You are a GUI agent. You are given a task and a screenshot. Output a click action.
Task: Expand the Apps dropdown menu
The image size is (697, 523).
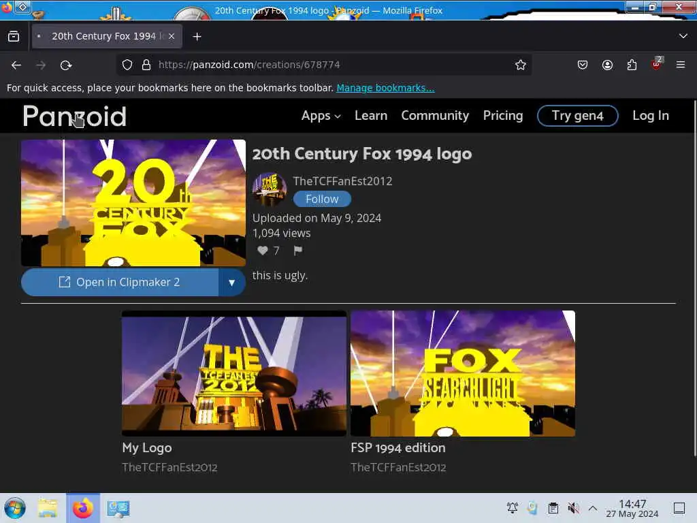tap(321, 116)
